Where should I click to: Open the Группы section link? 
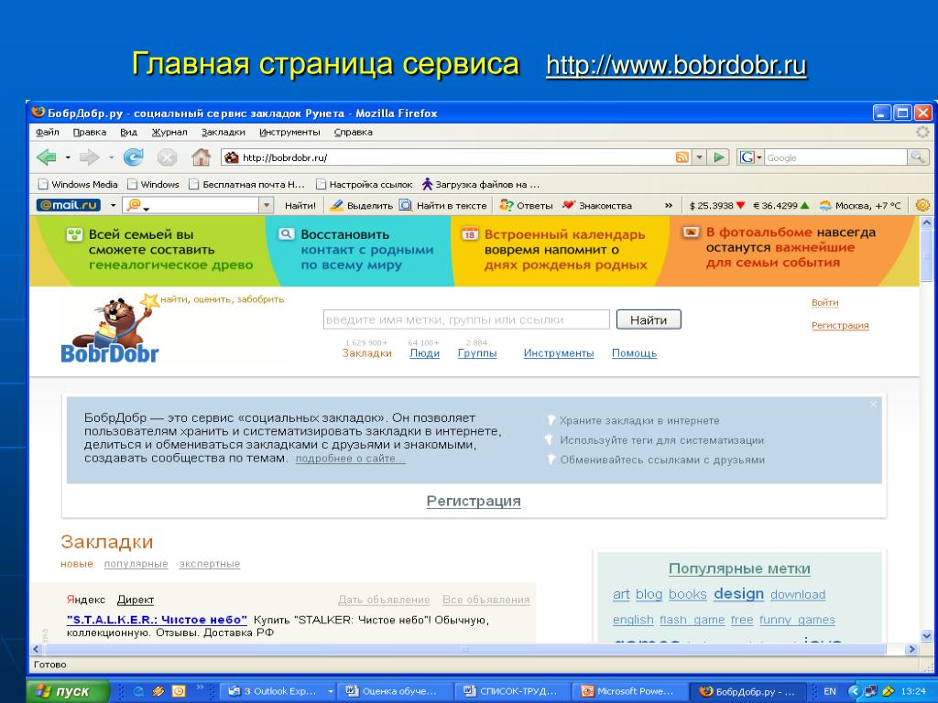point(476,353)
